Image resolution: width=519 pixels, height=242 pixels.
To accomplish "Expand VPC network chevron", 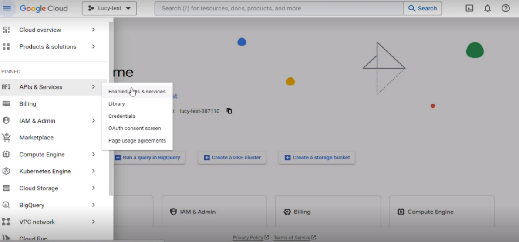I will [x=93, y=222].
